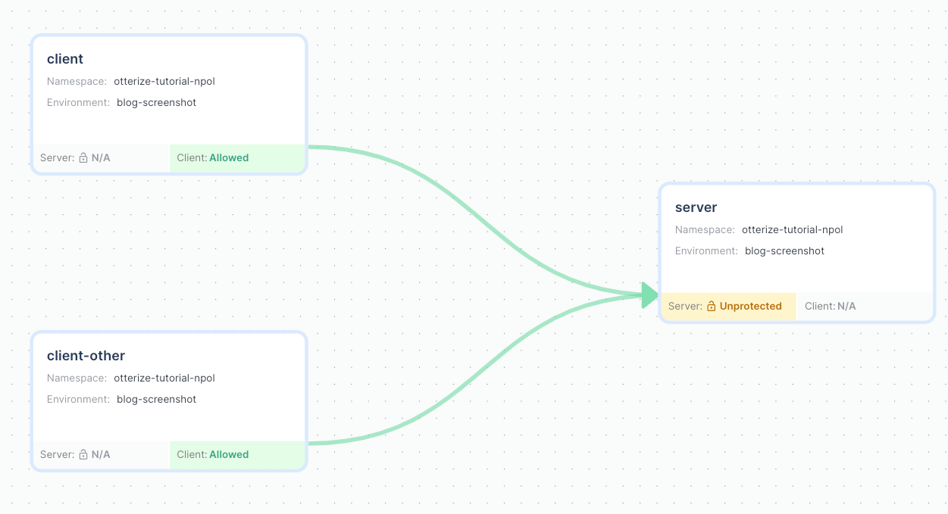
Task: Click namespace value in server card
Action: point(793,229)
